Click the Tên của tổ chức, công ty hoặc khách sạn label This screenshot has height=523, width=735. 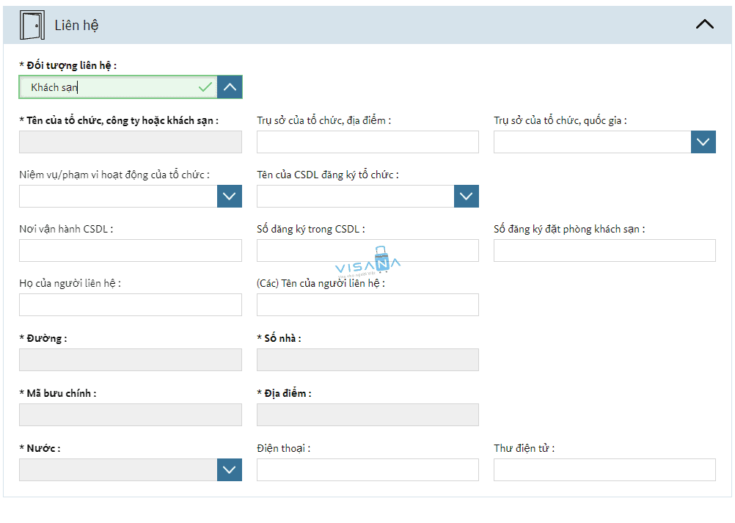point(119,121)
